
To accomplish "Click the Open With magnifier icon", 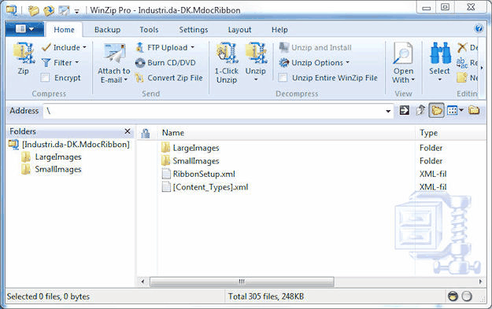I will (x=403, y=53).
